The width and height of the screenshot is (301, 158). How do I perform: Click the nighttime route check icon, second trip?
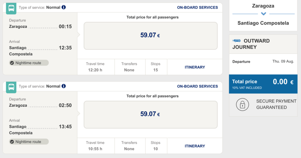(12, 142)
